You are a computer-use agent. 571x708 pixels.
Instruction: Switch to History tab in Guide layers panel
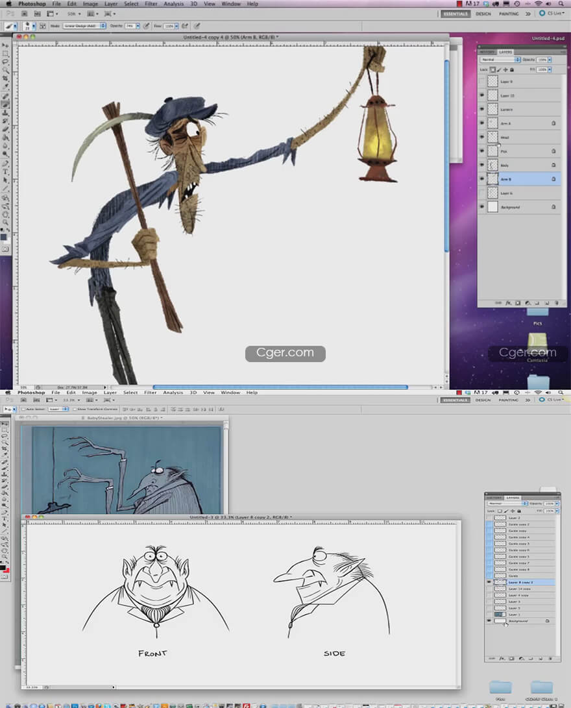(494, 498)
